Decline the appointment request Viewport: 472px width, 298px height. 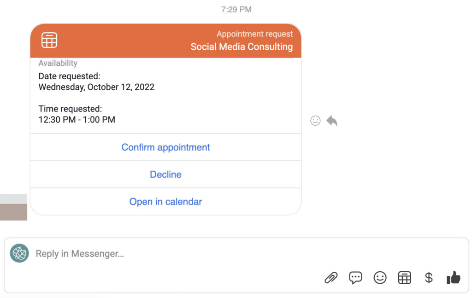(165, 174)
